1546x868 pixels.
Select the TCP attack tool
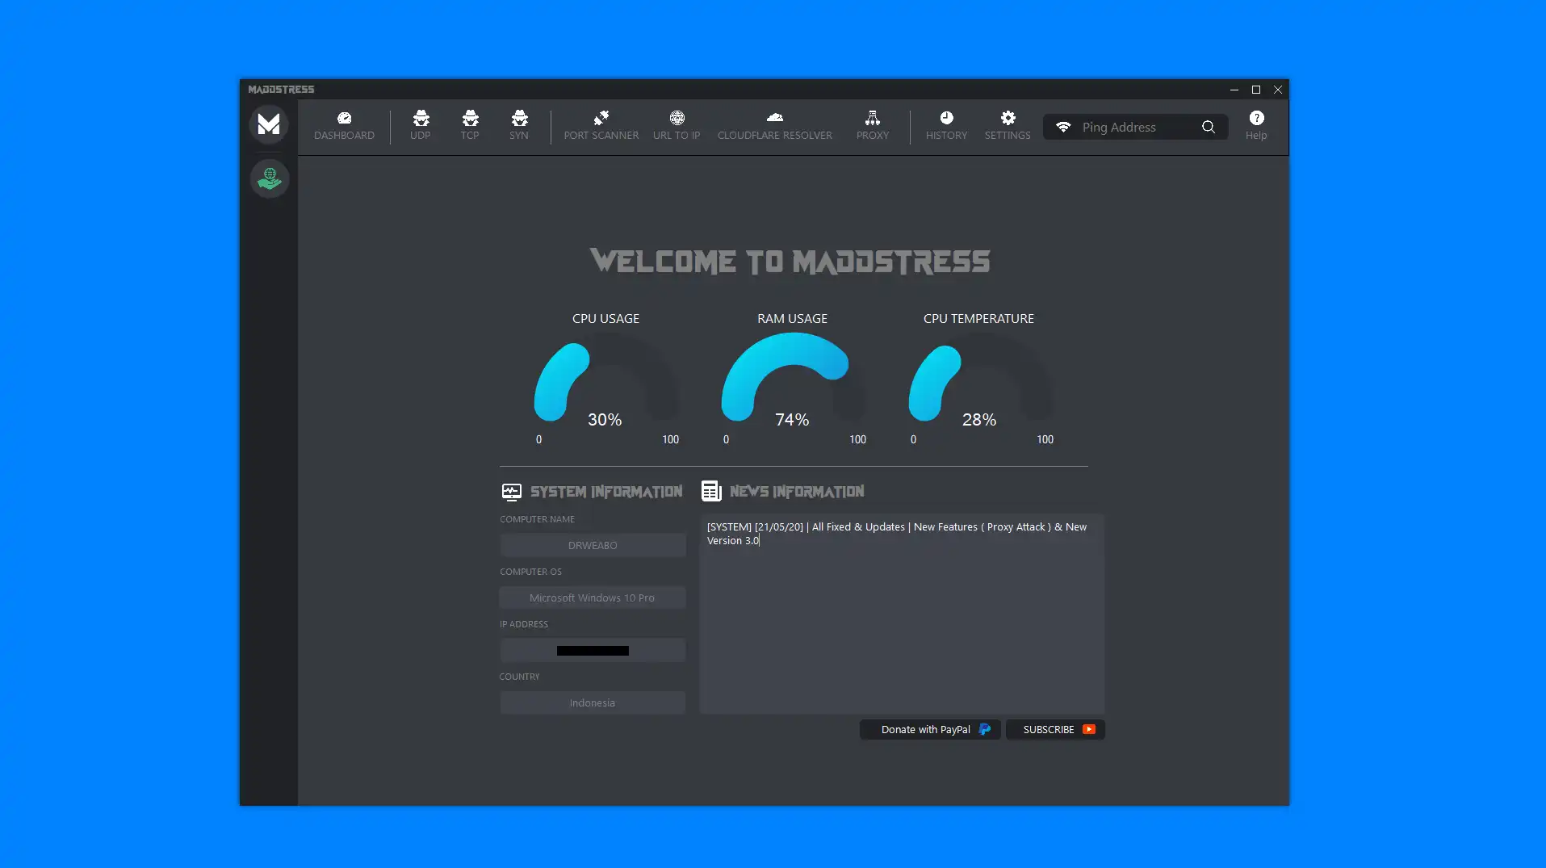(470, 126)
